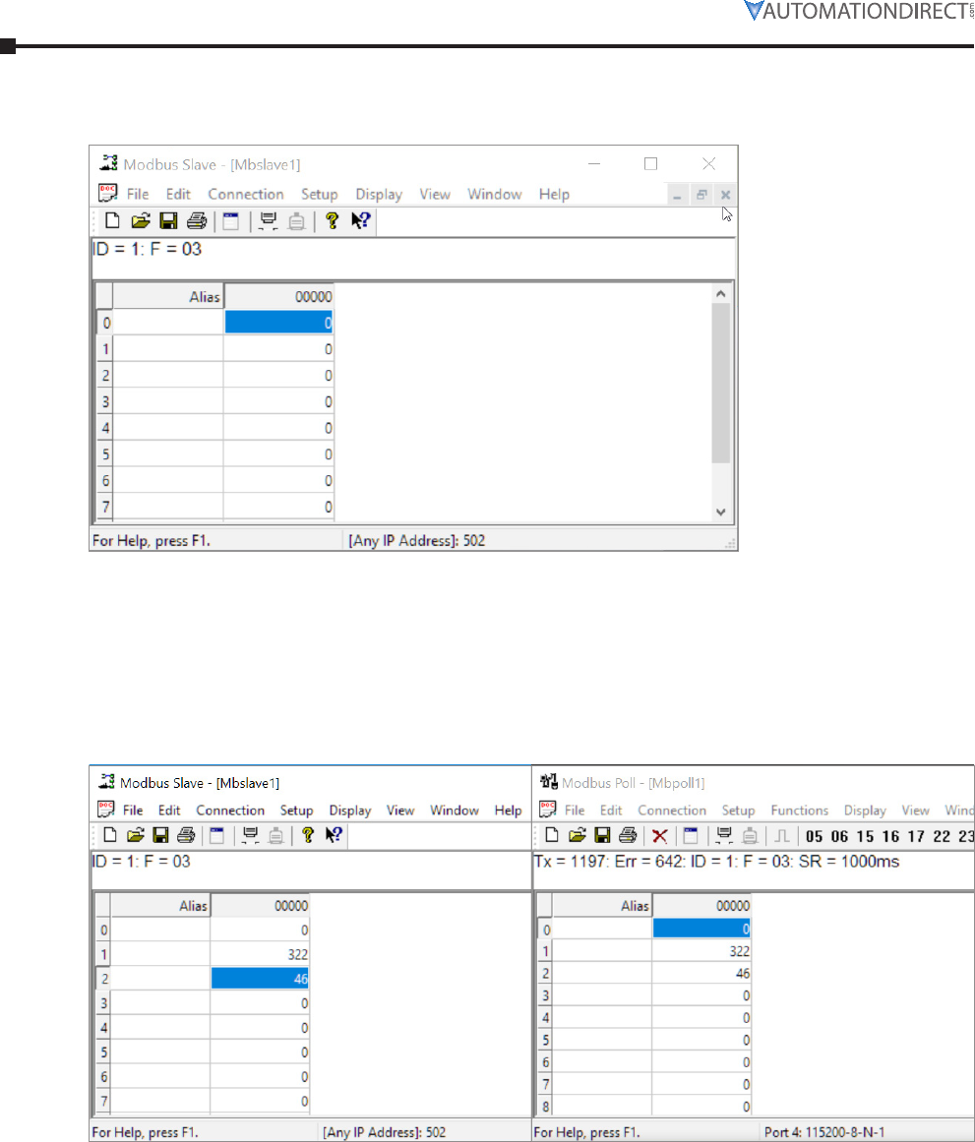Click red X delete icon in Modbus Poll toolbar
This screenshot has width=975, height=1142.
[660, 836]
